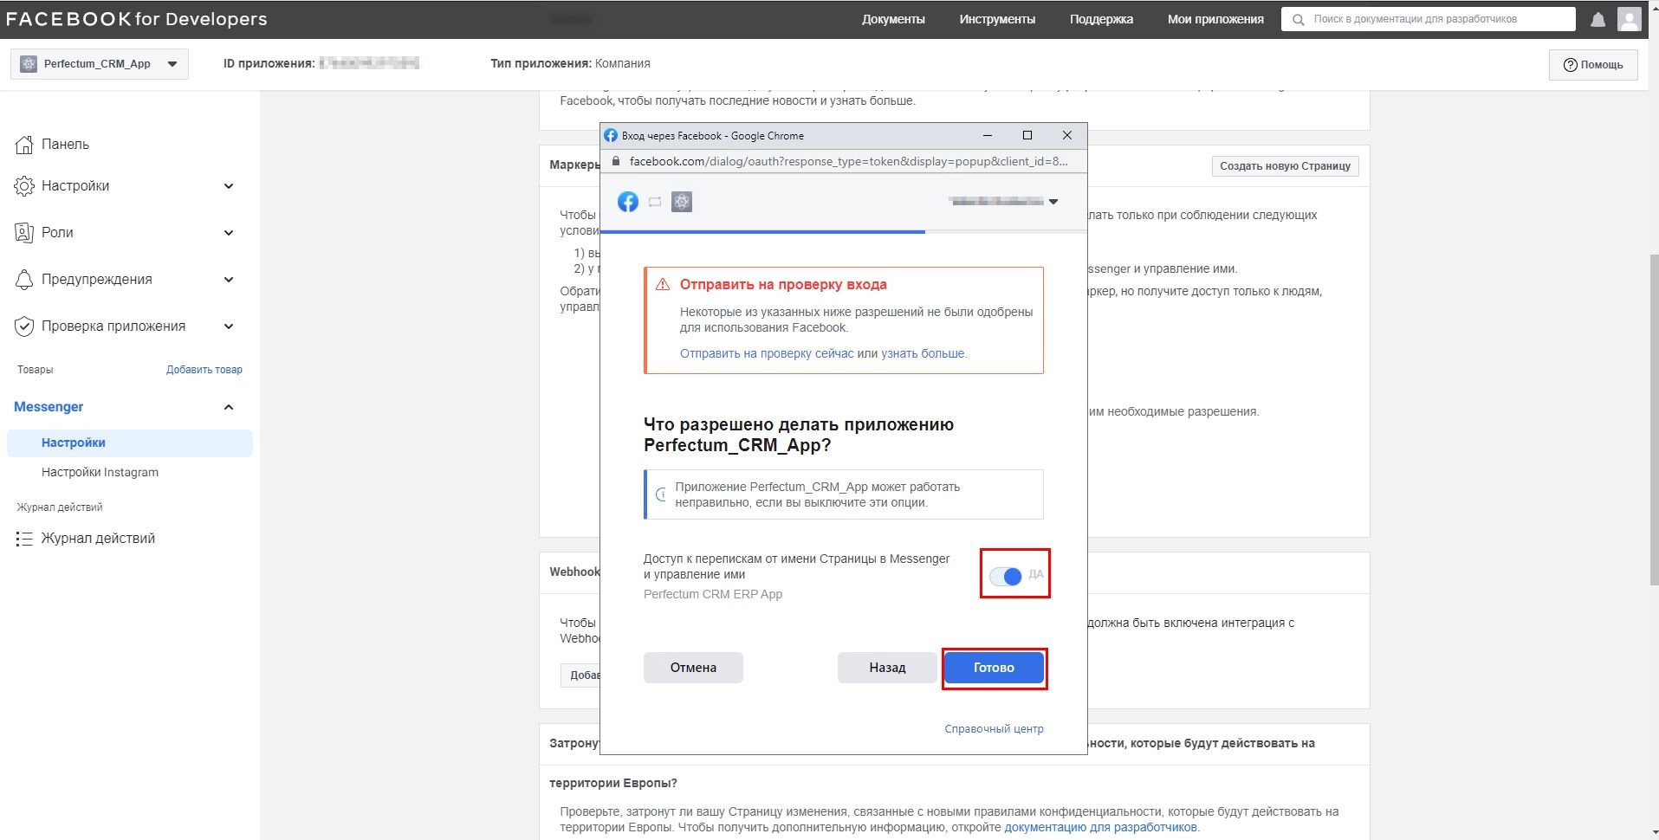The width and height of the screenshot is (1659, 840).
Task: Click the popup address bar URL
Action: point(848,161)
